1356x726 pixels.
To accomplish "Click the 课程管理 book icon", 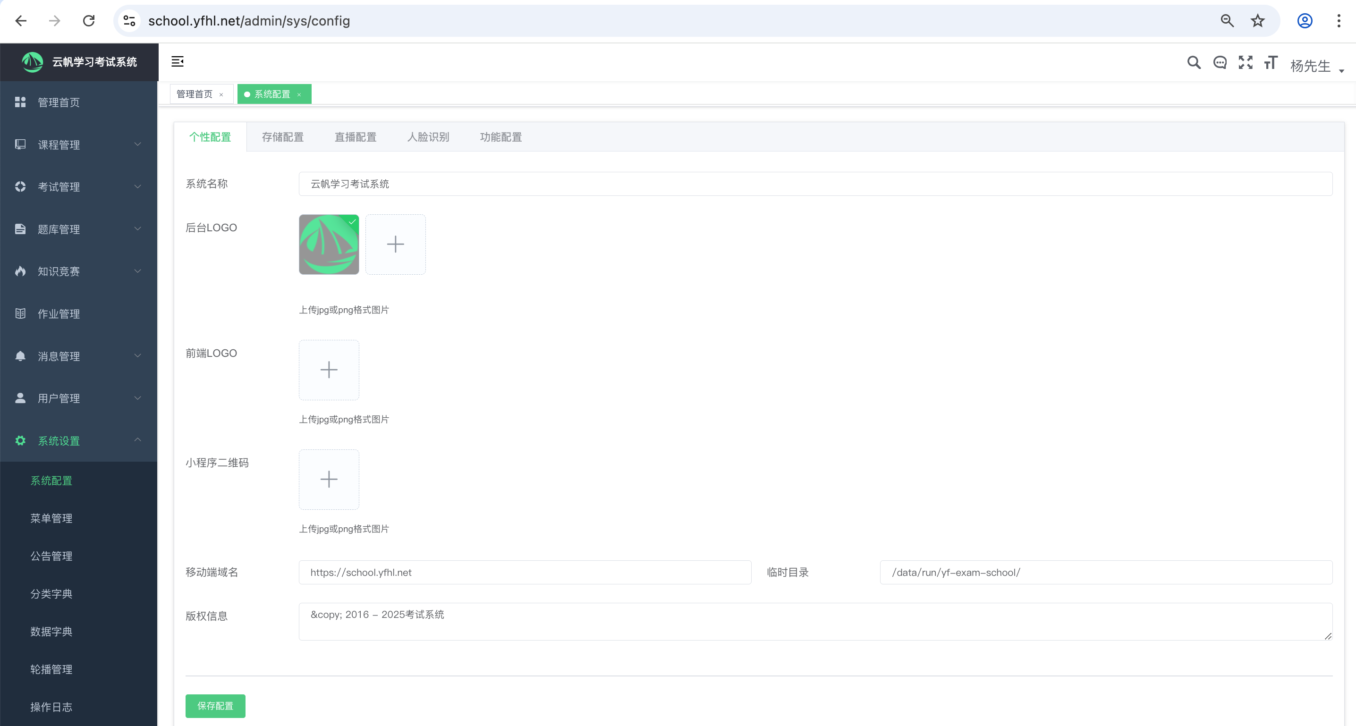I will pyautogui.click(x=20, y=144).
